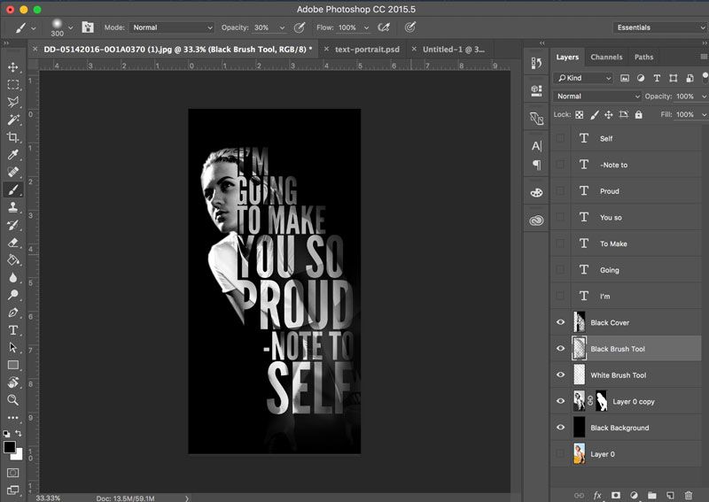Select the Crop tool

point(13,137)
